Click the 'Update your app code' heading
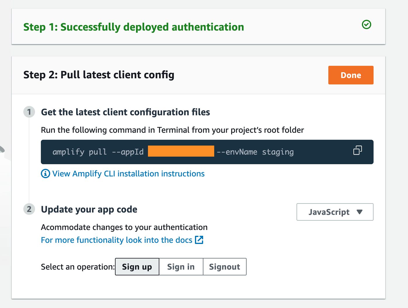This screenshot has width=408, height=308. click(89, 209)
